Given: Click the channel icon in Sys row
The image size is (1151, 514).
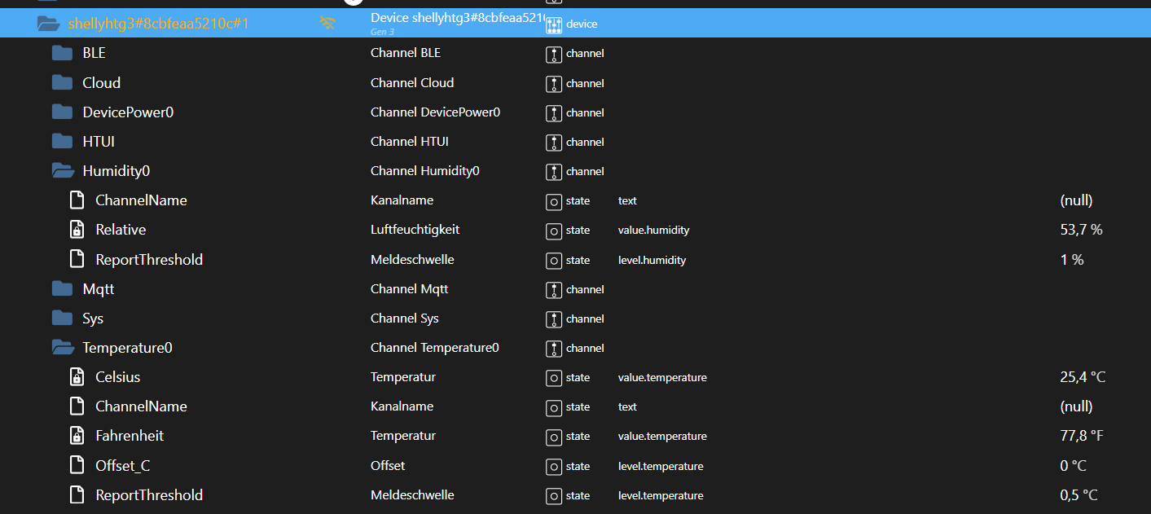Looking at the screenshot, I should 554,319.
